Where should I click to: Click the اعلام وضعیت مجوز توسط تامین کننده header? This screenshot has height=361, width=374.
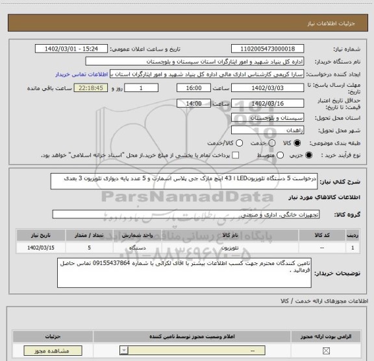click(x=192, y=336)
